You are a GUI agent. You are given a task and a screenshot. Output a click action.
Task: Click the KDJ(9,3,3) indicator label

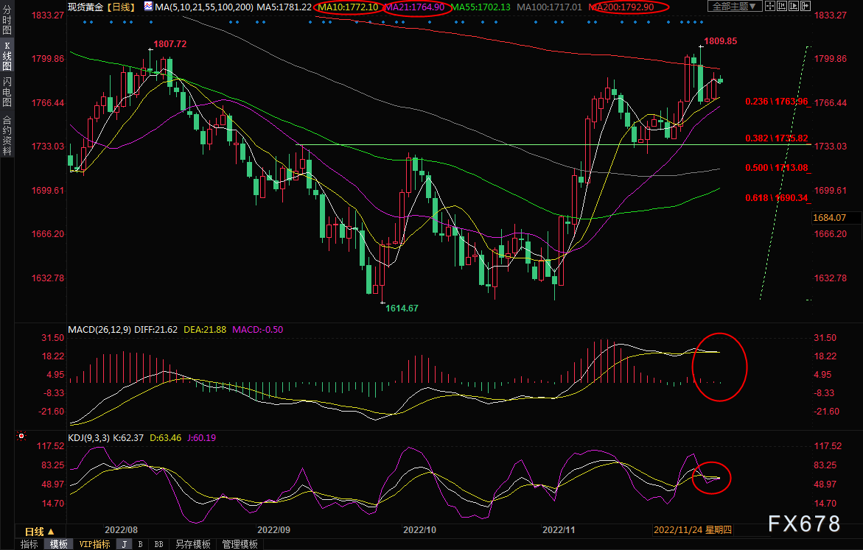pos(90,437)
